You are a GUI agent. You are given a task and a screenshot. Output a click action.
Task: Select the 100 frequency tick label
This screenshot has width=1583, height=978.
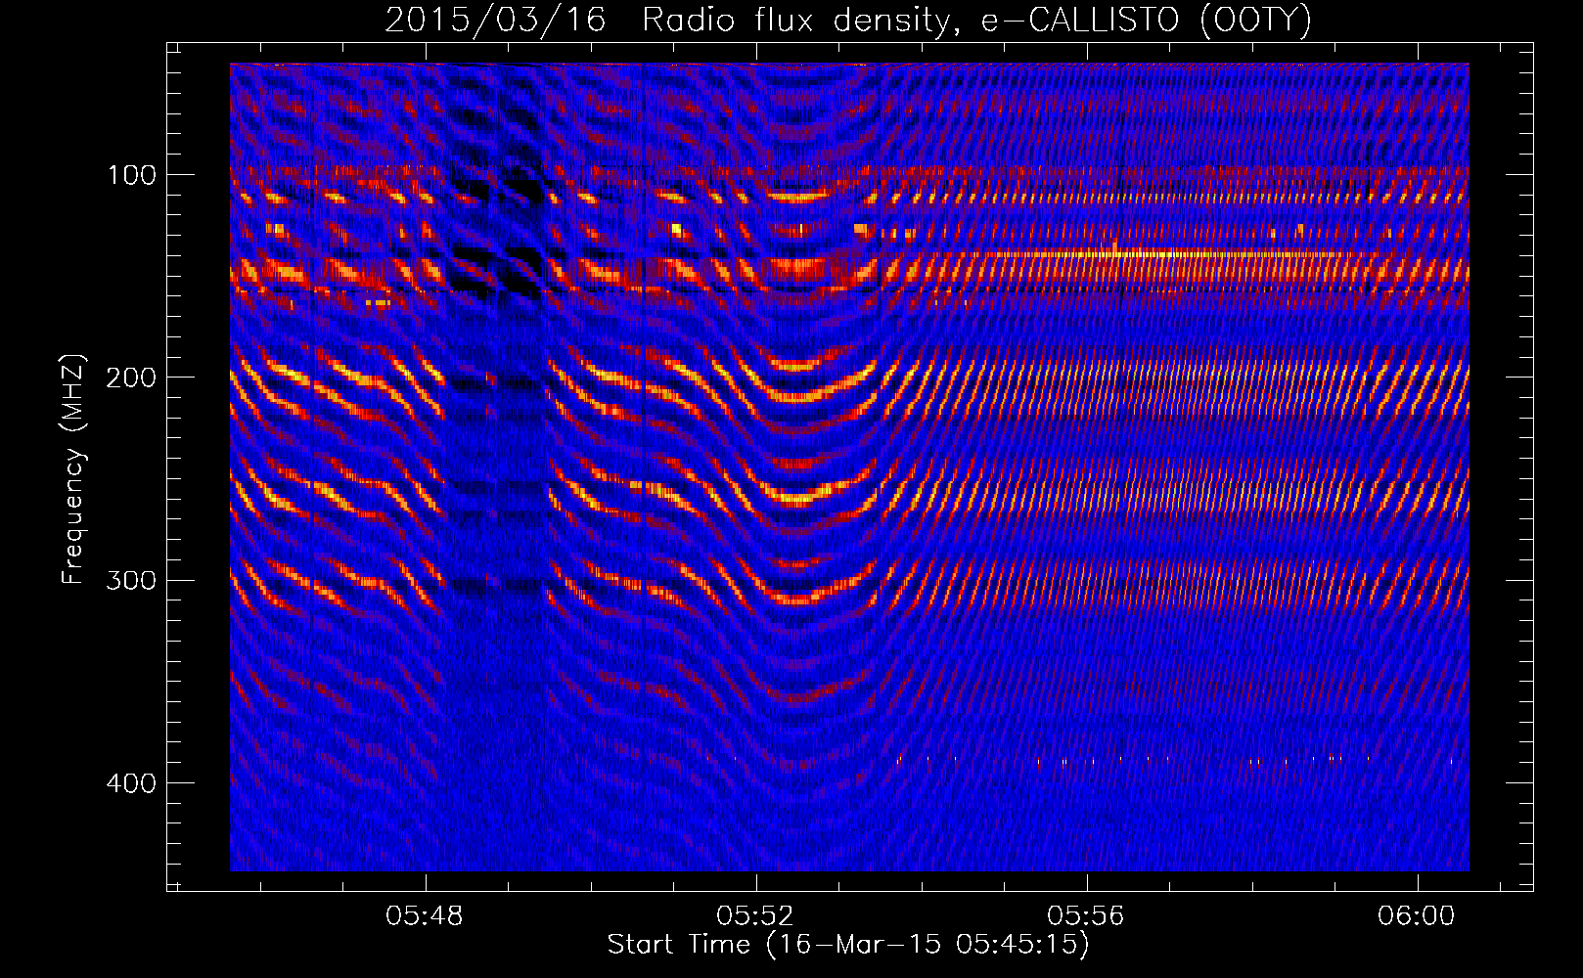tap(132, 175)
